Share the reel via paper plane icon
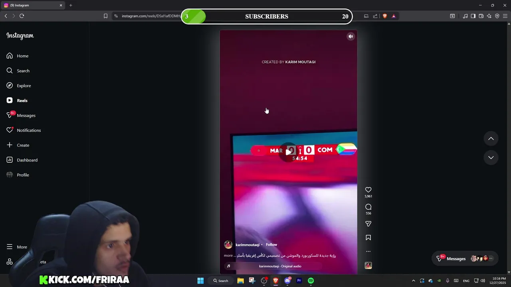 point(368,224)
